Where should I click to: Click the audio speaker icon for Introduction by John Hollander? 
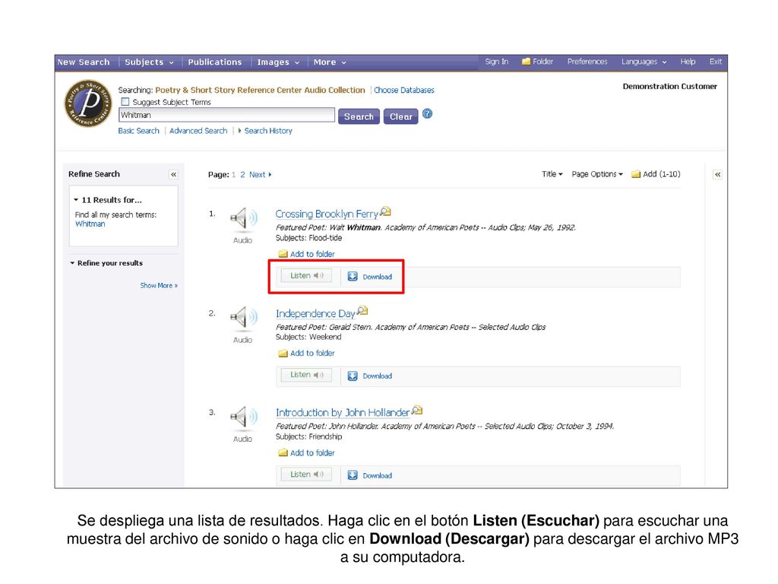[244, 417]
